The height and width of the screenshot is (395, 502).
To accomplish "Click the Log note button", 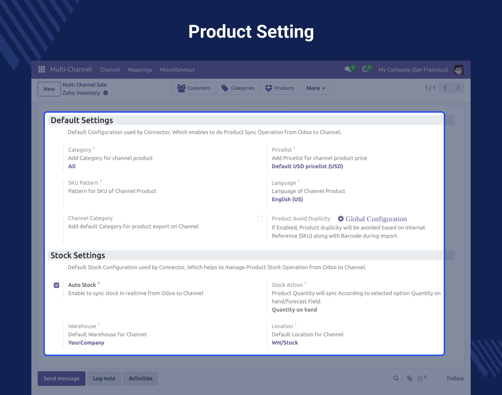I will pos(104,378).
